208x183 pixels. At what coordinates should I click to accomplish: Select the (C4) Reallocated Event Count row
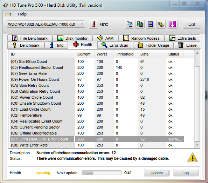(x=97, y=121)
